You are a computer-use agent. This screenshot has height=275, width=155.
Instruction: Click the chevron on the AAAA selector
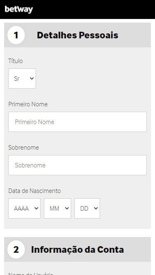(x=36, y=208)
